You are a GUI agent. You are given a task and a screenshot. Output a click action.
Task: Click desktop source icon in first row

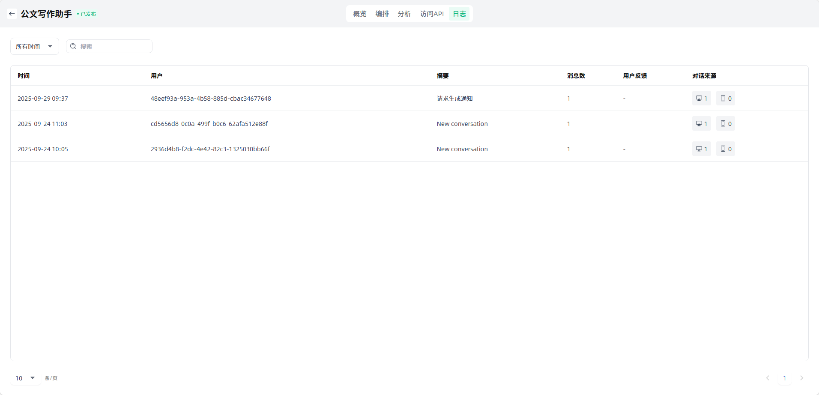click(699, 99)
